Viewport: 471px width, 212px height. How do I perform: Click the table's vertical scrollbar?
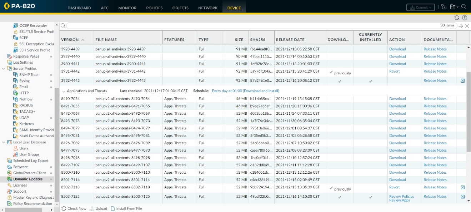click(469, 112)
